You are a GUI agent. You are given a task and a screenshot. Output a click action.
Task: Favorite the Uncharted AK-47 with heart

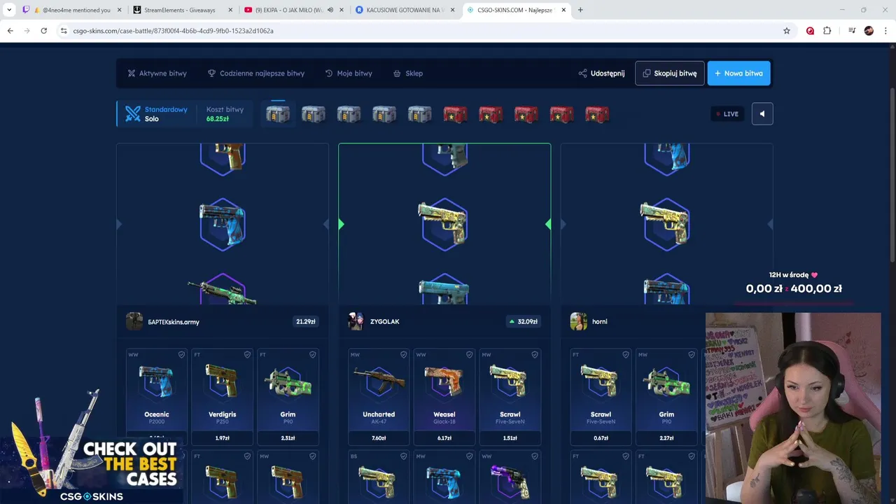(403, 355)
